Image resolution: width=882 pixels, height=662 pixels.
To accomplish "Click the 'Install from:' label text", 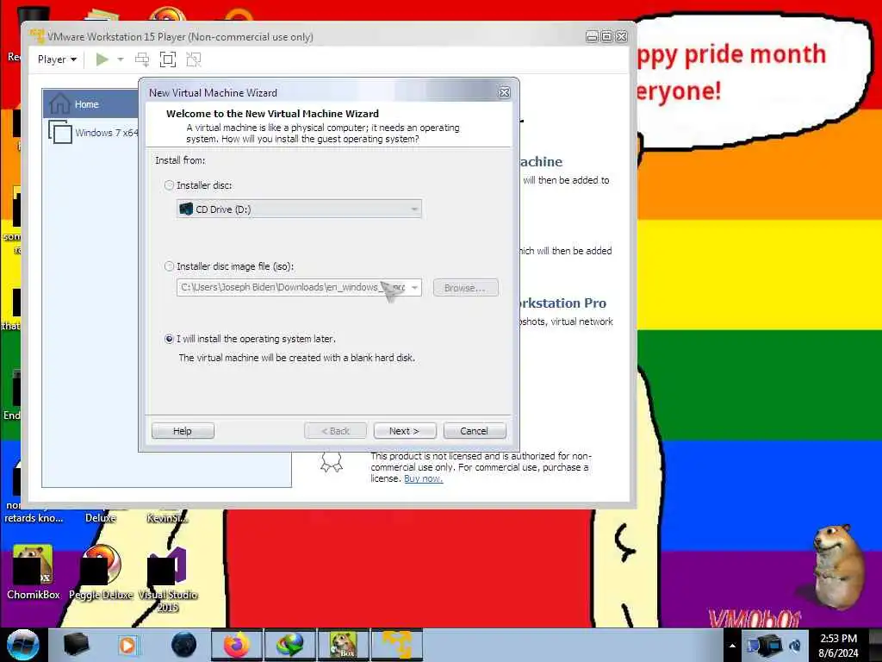I will click(180, 160).
